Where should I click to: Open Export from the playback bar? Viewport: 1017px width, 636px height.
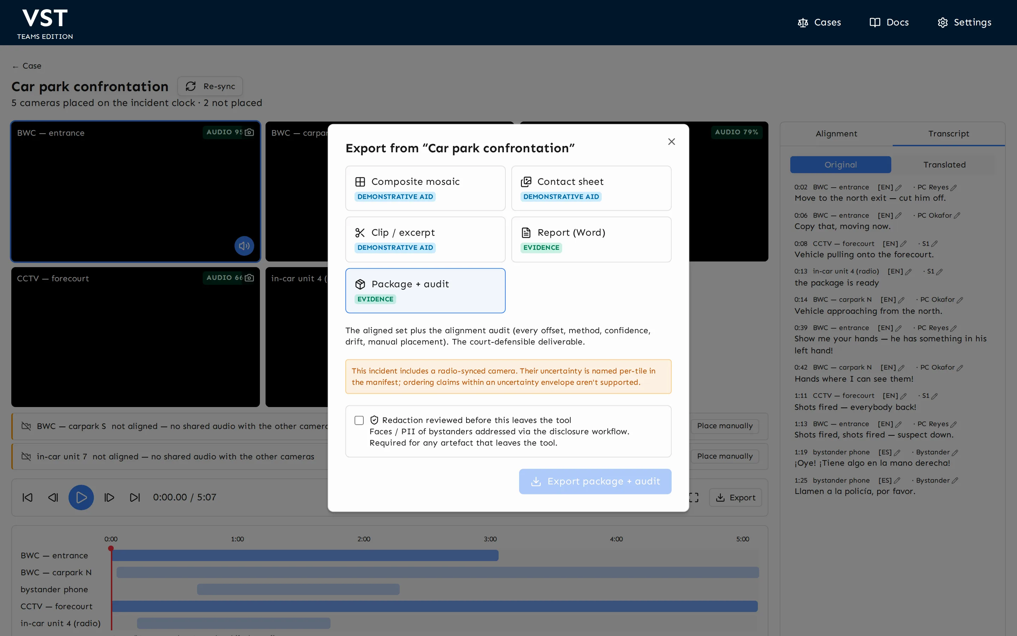coord(736,497)
